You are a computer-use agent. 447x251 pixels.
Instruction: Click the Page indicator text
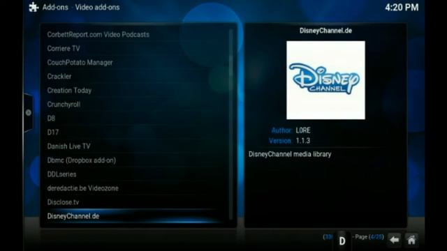(369, 237)
